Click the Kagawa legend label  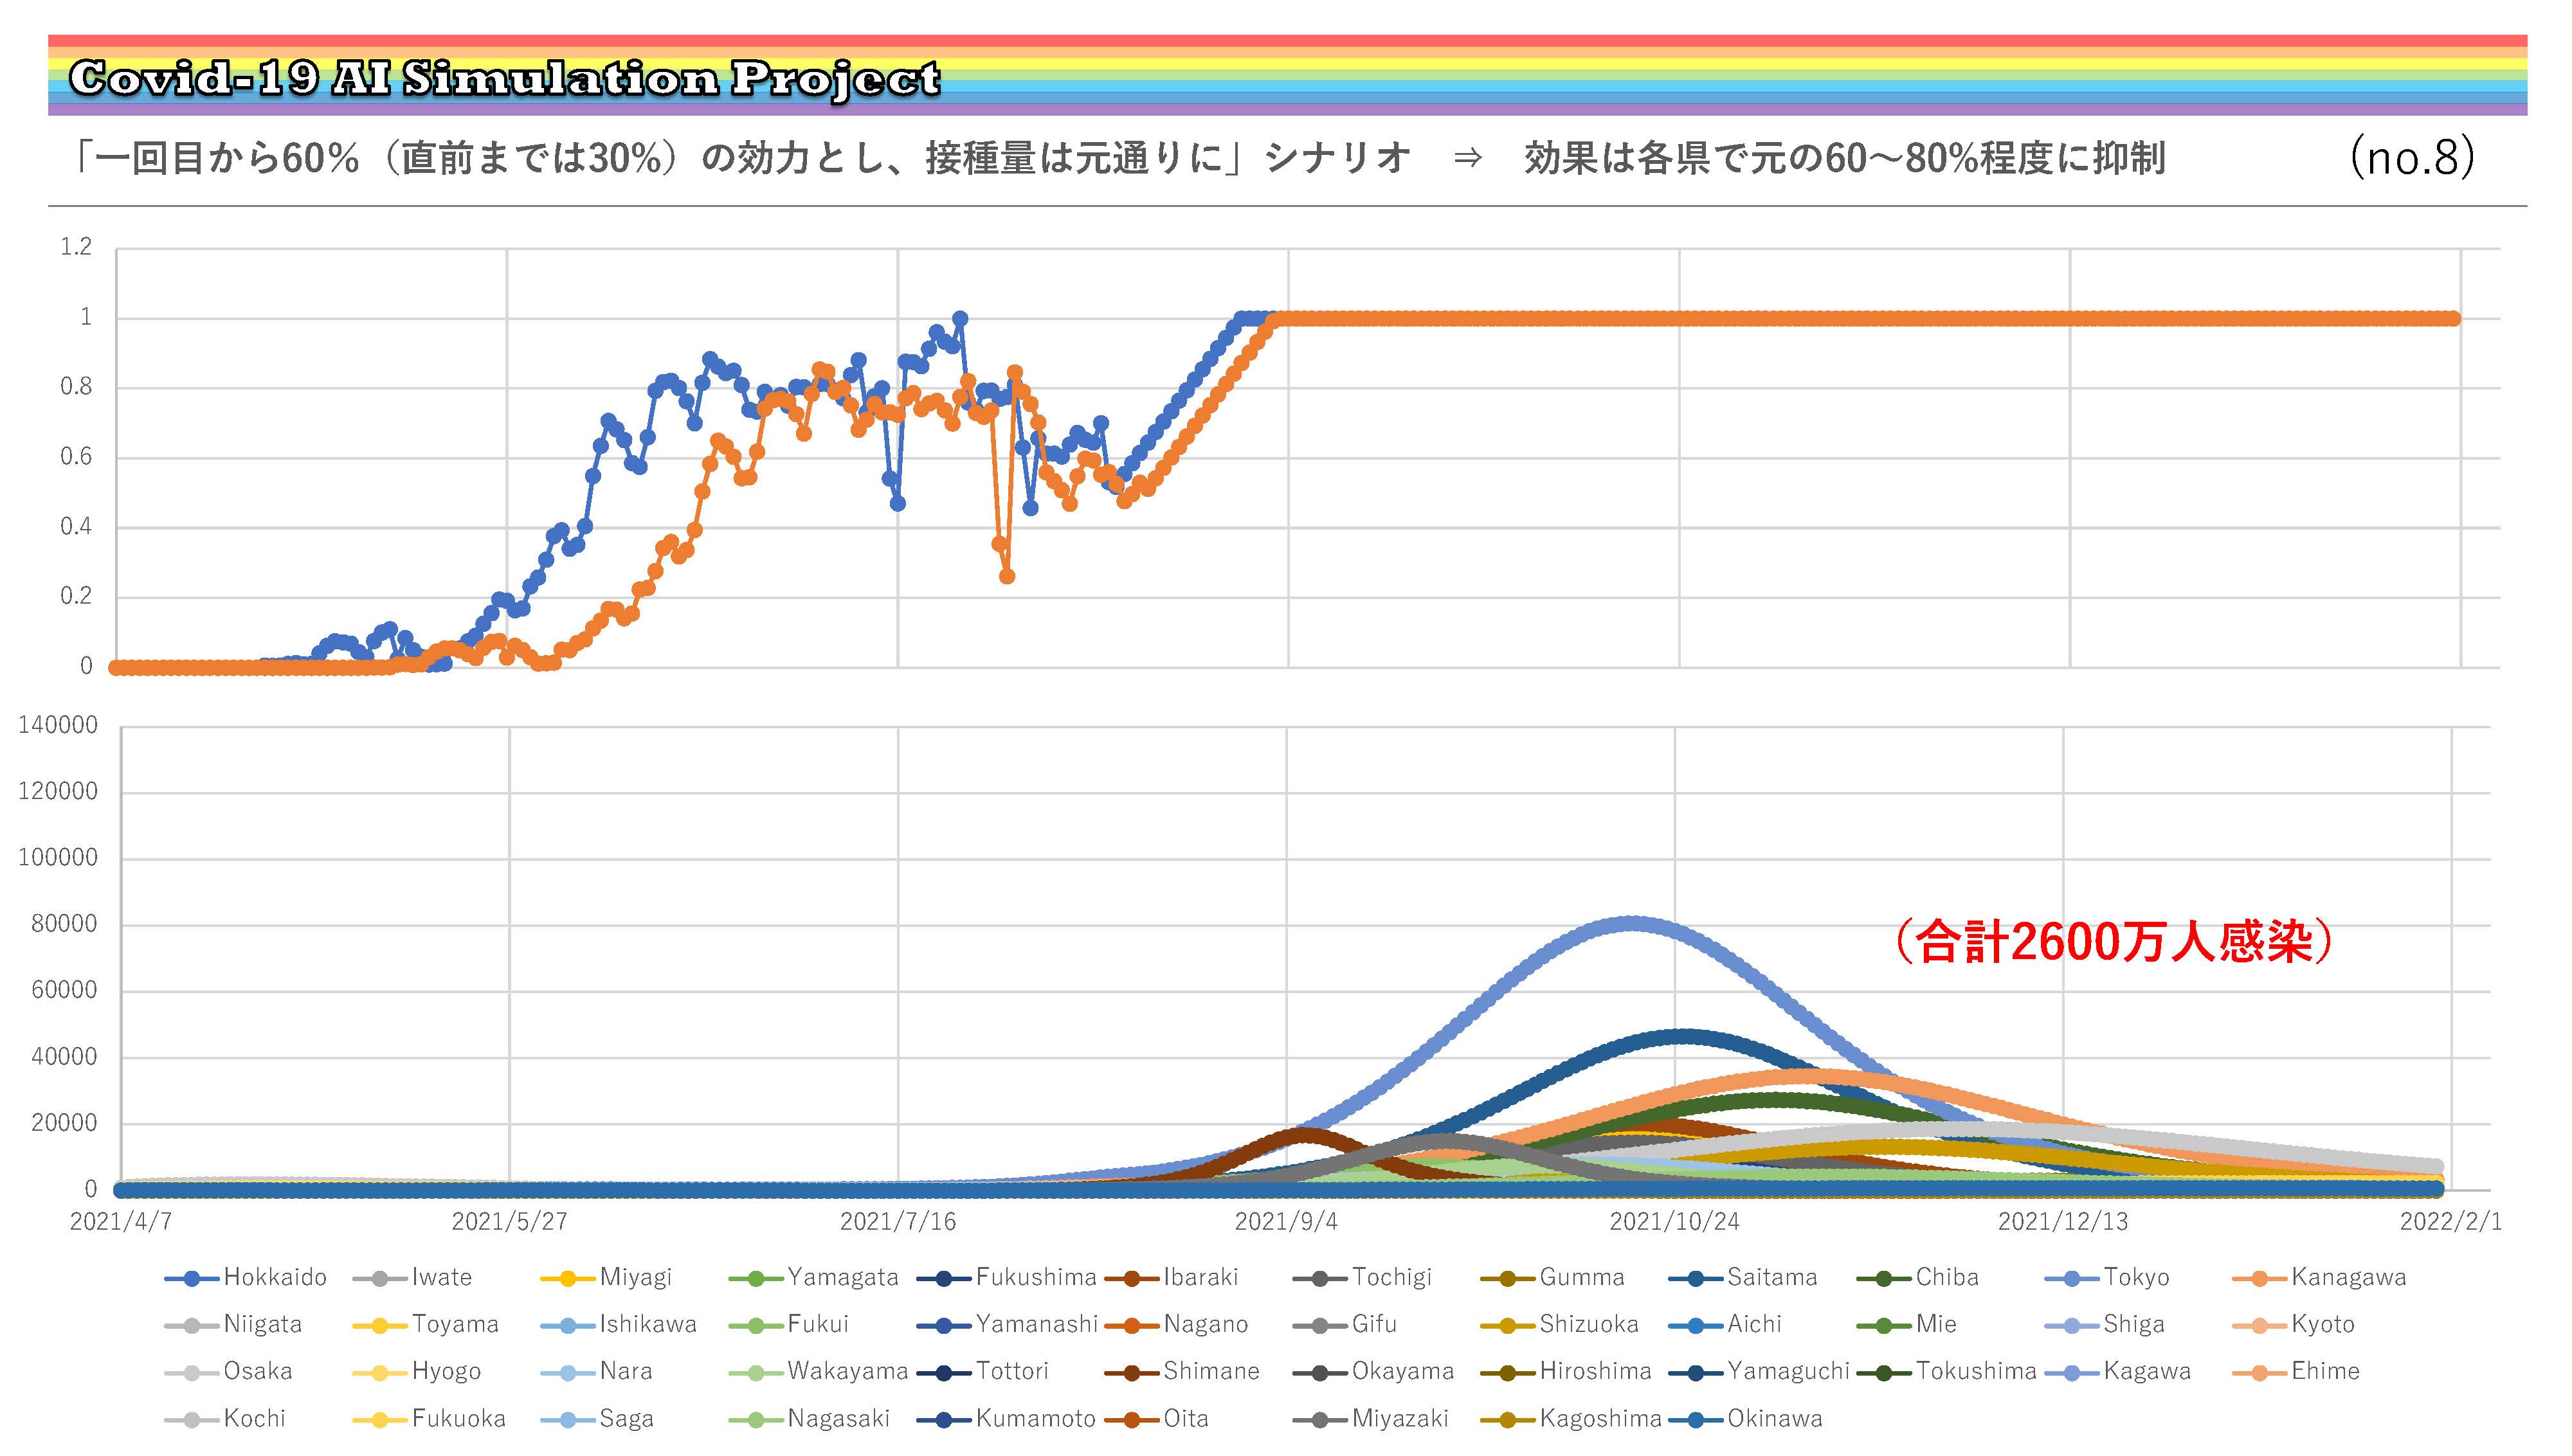click(x=2146, y=1371)
